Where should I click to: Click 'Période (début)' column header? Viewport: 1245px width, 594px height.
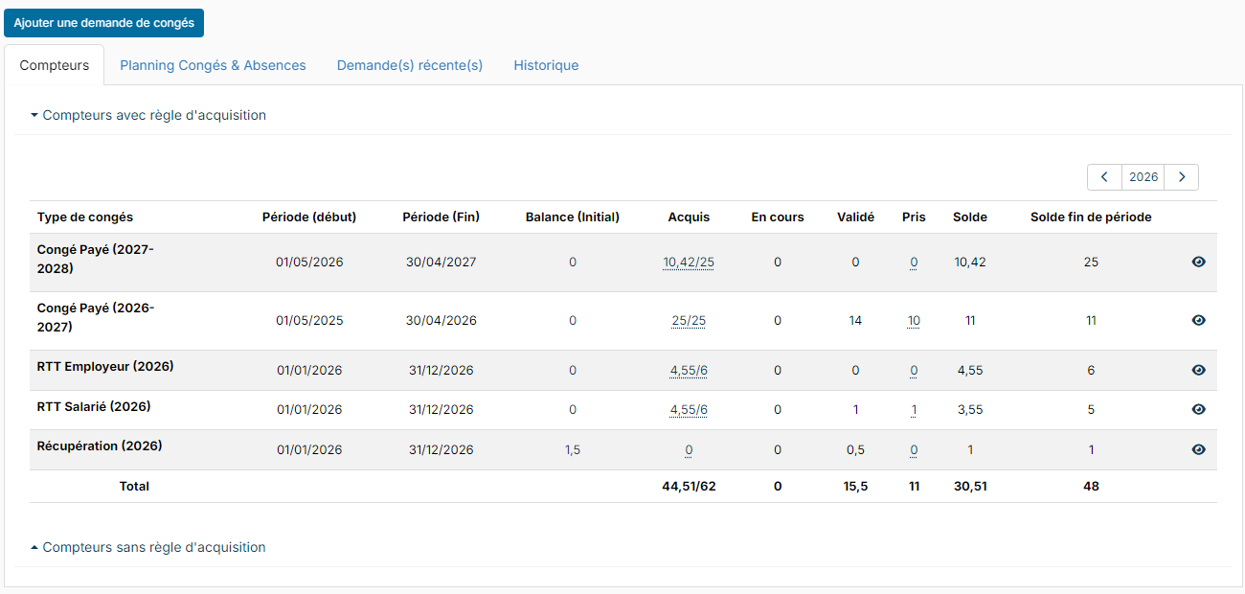click(x=309, y=217)
